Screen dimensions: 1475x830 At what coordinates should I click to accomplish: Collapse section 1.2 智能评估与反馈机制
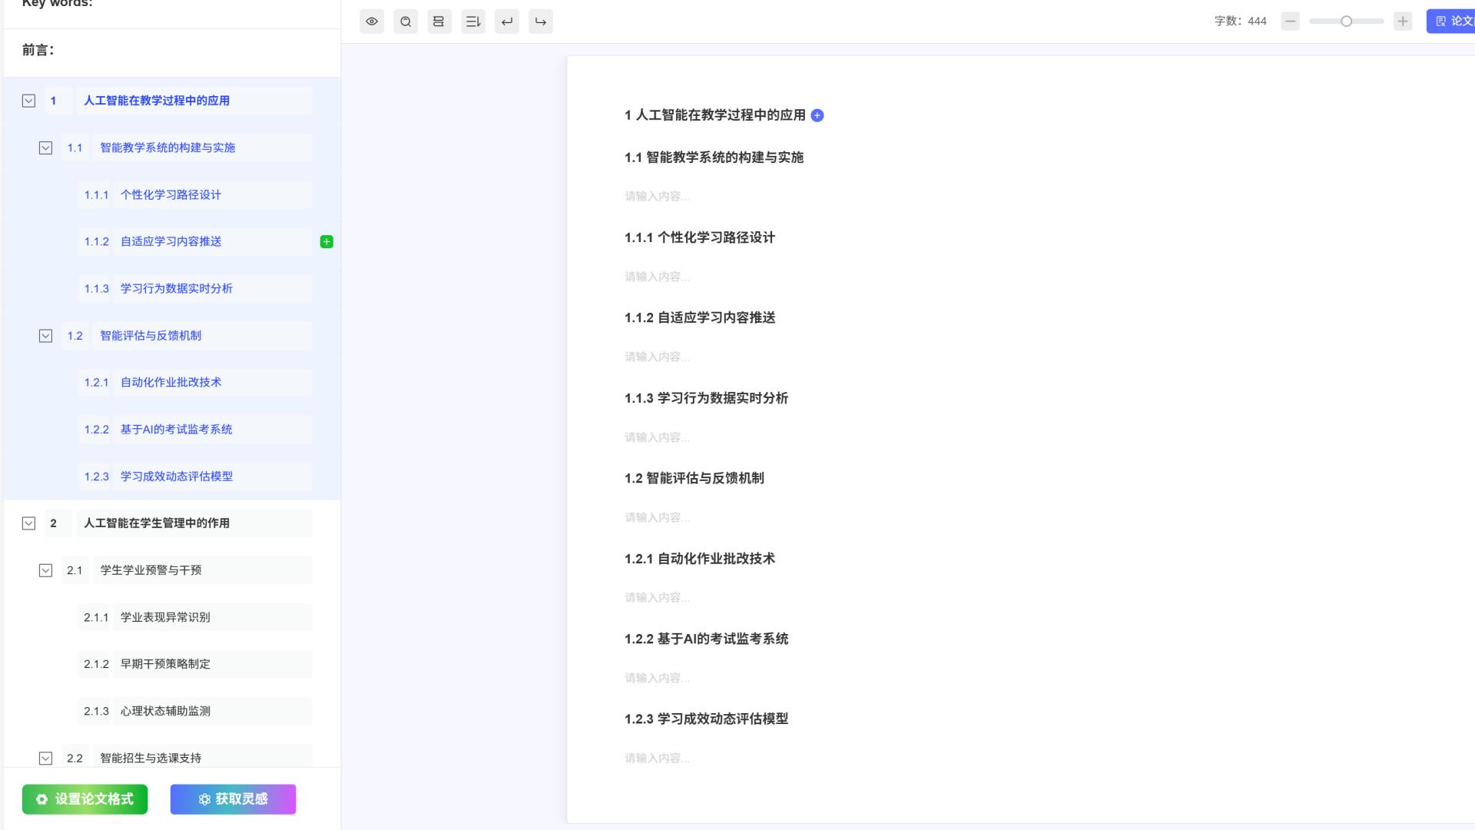[x=45, y=336]
